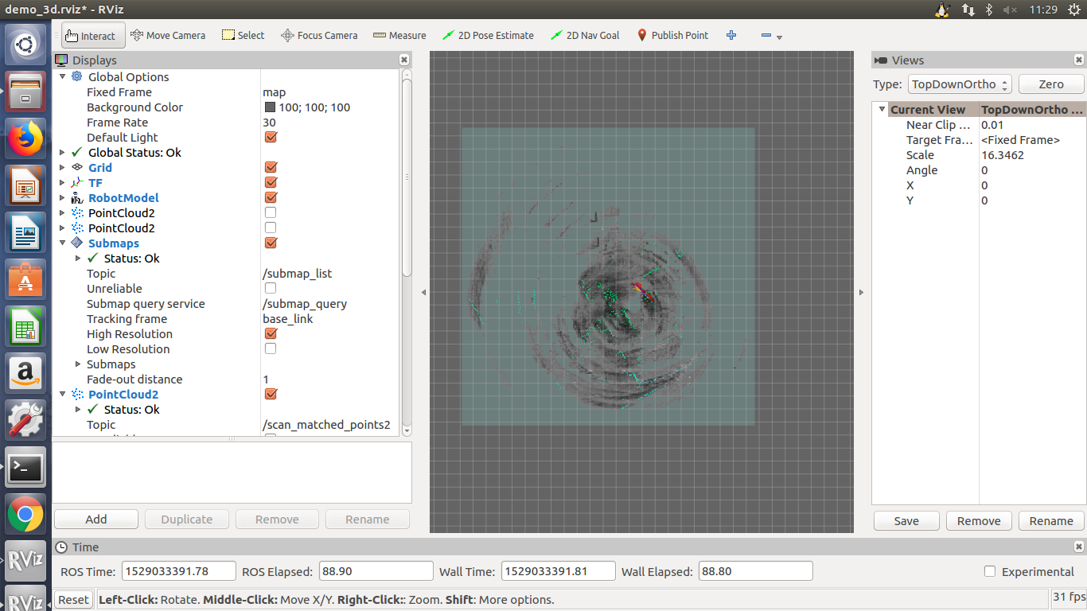This screenshot has height=611, width=1087.
Task: Expand the Grid display settings
Action: [x=63, y=167]
